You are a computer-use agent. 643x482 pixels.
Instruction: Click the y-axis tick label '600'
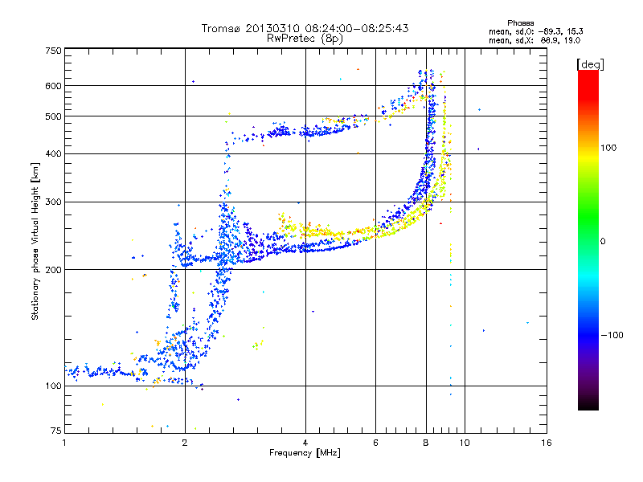click(53, 86)
